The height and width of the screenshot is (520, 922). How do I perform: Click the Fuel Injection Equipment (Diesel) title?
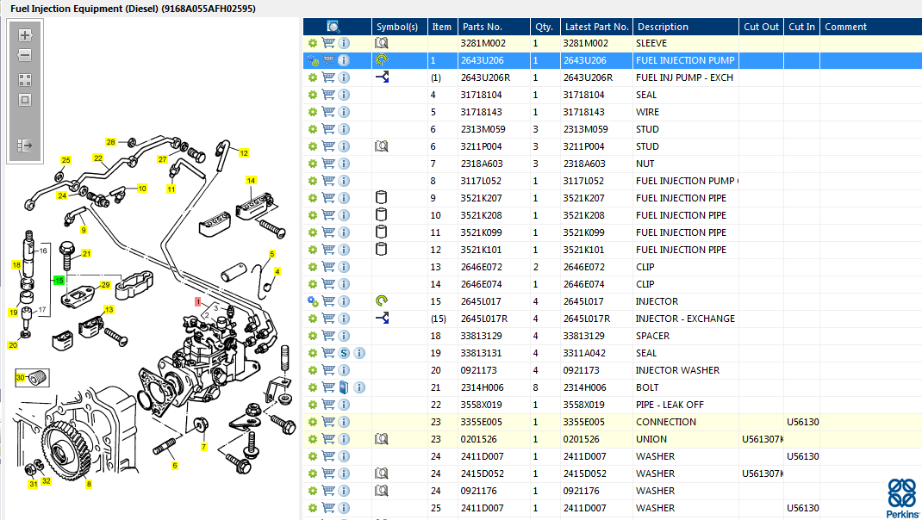coord(133,9)
